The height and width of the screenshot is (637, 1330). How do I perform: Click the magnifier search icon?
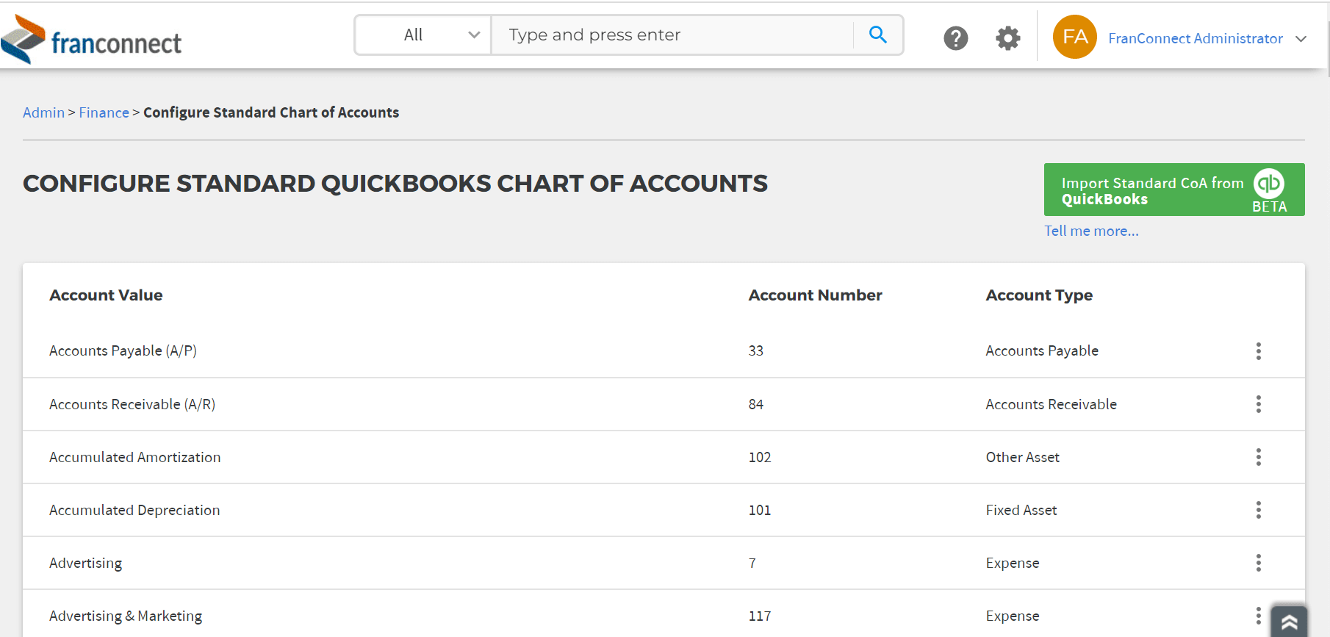[x=877, y=35]
